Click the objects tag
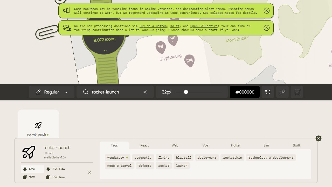The height and width of the screenshot is (187, 332). point(145,166)
